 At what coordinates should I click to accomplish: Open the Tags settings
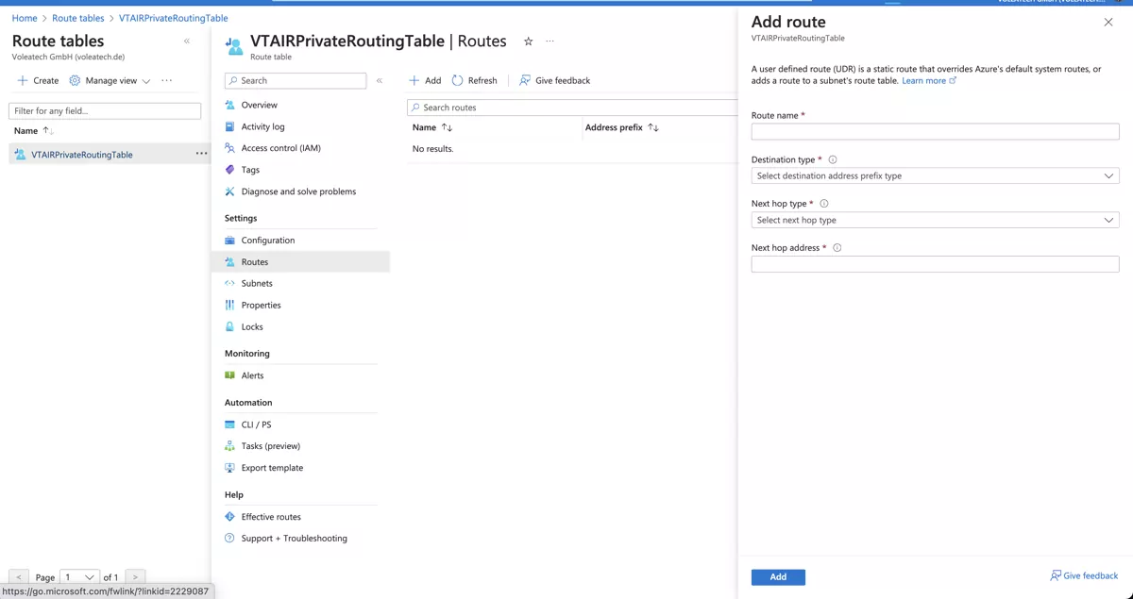pyautogui.click(x=251, y=170)
